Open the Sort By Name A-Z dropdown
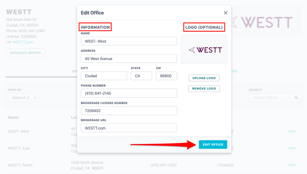307x174 pixels. click(23, 98)
